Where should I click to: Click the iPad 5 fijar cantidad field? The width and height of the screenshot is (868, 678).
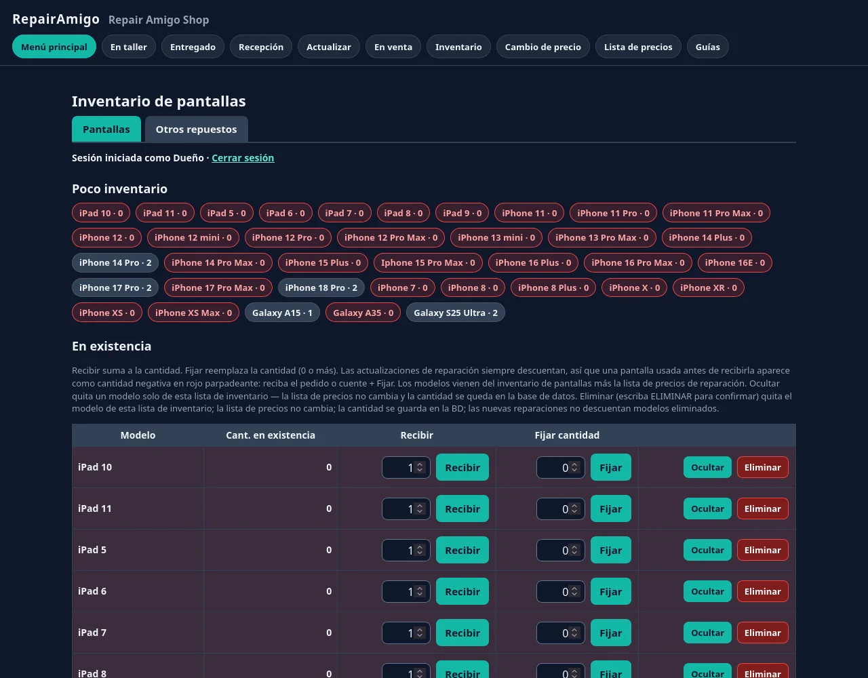click(x=561, y=550)
